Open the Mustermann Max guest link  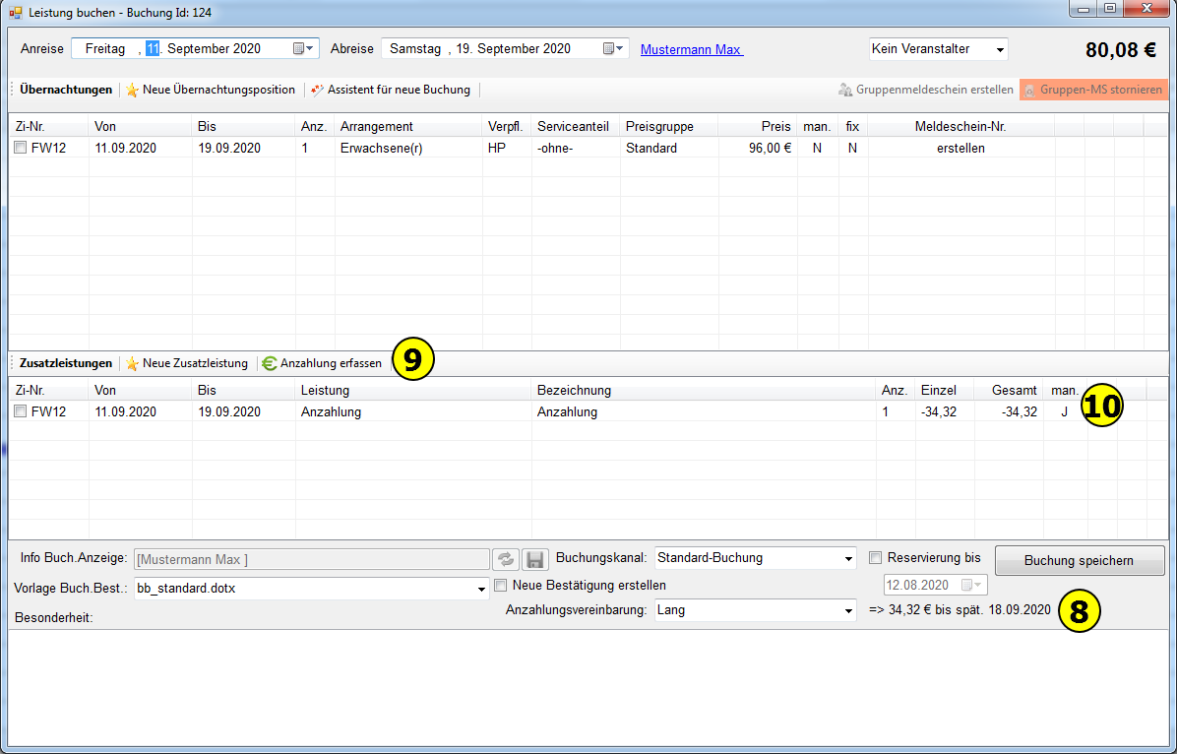click(691, 49)
